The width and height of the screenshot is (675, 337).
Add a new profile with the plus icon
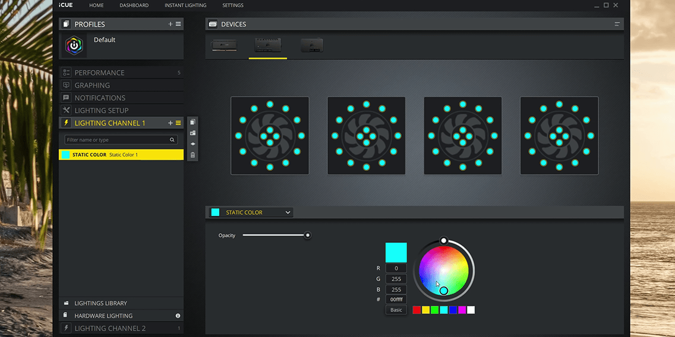171,24
